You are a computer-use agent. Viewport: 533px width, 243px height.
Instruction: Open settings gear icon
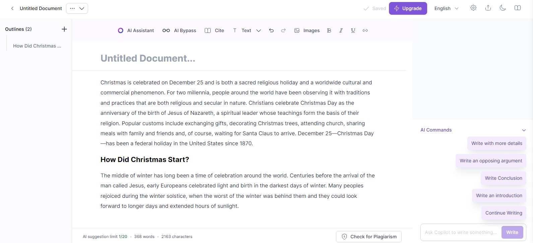pyautogui.click(x=473, y=8)
